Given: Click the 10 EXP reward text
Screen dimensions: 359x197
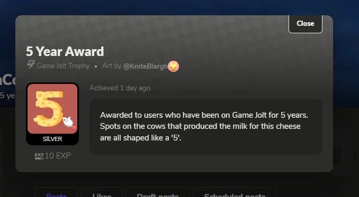Looking at the screenshot, I should point(58,156).
